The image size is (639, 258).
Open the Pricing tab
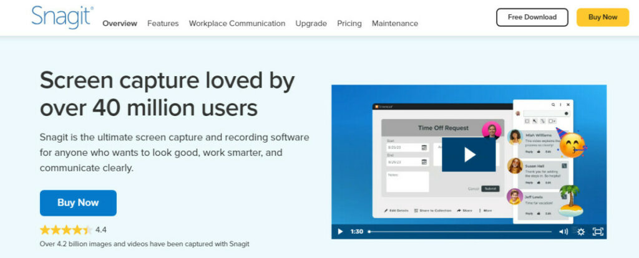[349, 24]
